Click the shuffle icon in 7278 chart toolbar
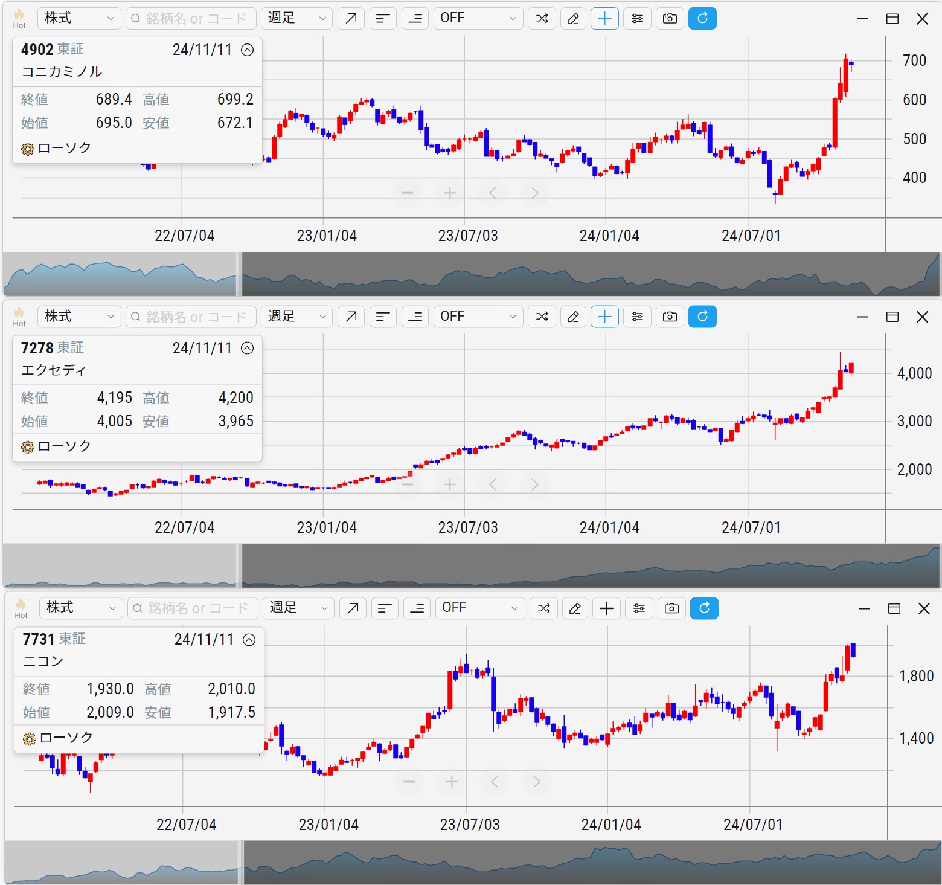 542,316
